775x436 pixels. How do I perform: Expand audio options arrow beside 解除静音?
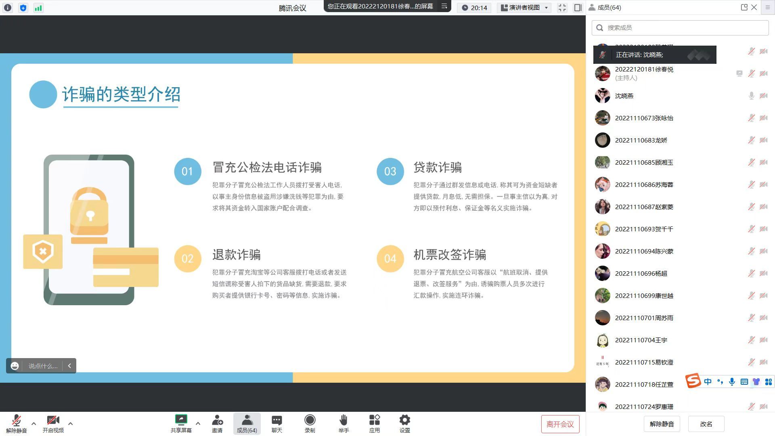point(34,423)
